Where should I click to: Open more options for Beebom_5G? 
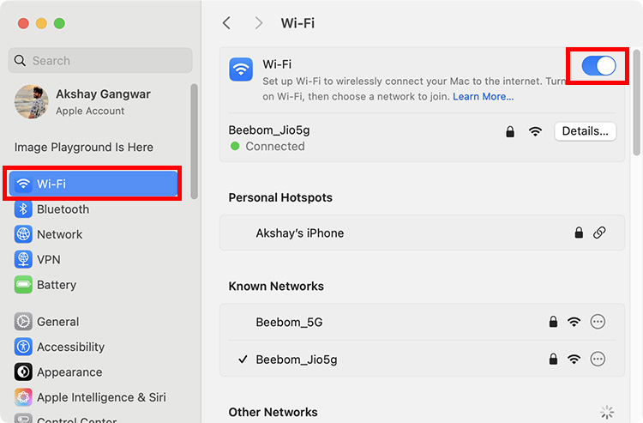[598, 322]
